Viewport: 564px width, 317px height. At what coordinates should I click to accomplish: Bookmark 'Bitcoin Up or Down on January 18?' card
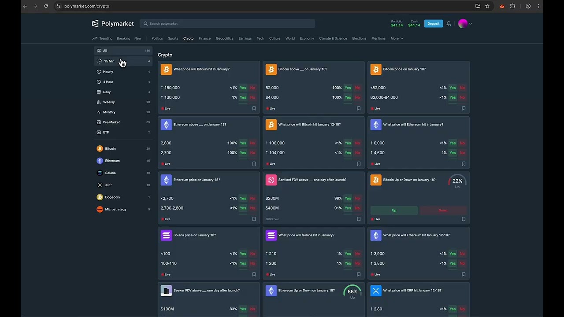click(464, 219)
